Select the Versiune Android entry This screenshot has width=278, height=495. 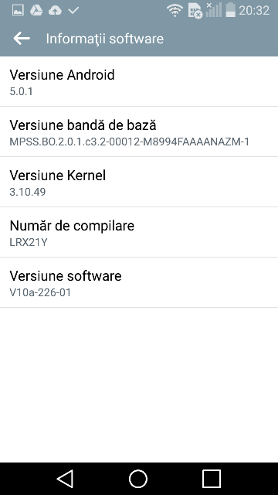point(139,81)
